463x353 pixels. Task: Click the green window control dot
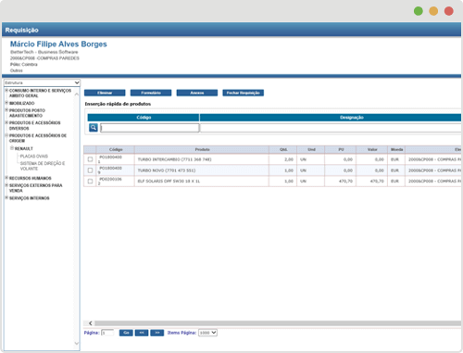[x=419, y=11]
